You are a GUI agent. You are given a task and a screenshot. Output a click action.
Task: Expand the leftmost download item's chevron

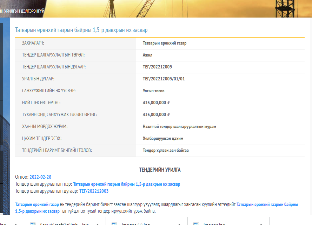click(x=15, y=223)
